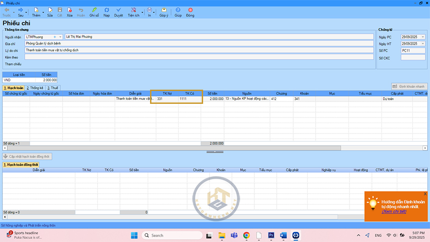Click the Duyệt checkmark icon
The width and height of the screenshot is (430, 242).
(118, 10)
